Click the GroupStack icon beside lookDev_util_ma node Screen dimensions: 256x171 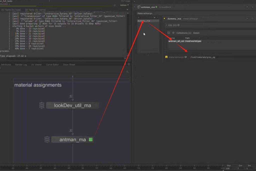pyautogui.click(x=42, y=105)
